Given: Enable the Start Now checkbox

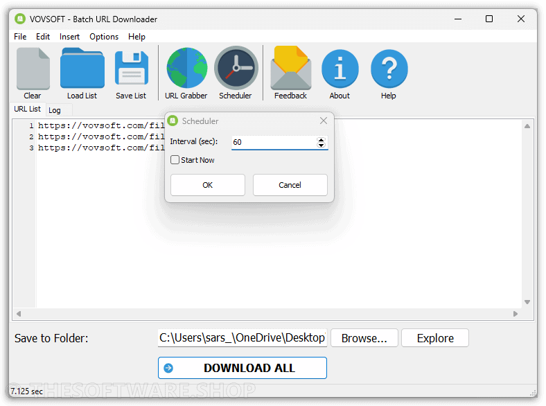Looking at the screenshot, I should pyautogui.click(x=175, y=160).
